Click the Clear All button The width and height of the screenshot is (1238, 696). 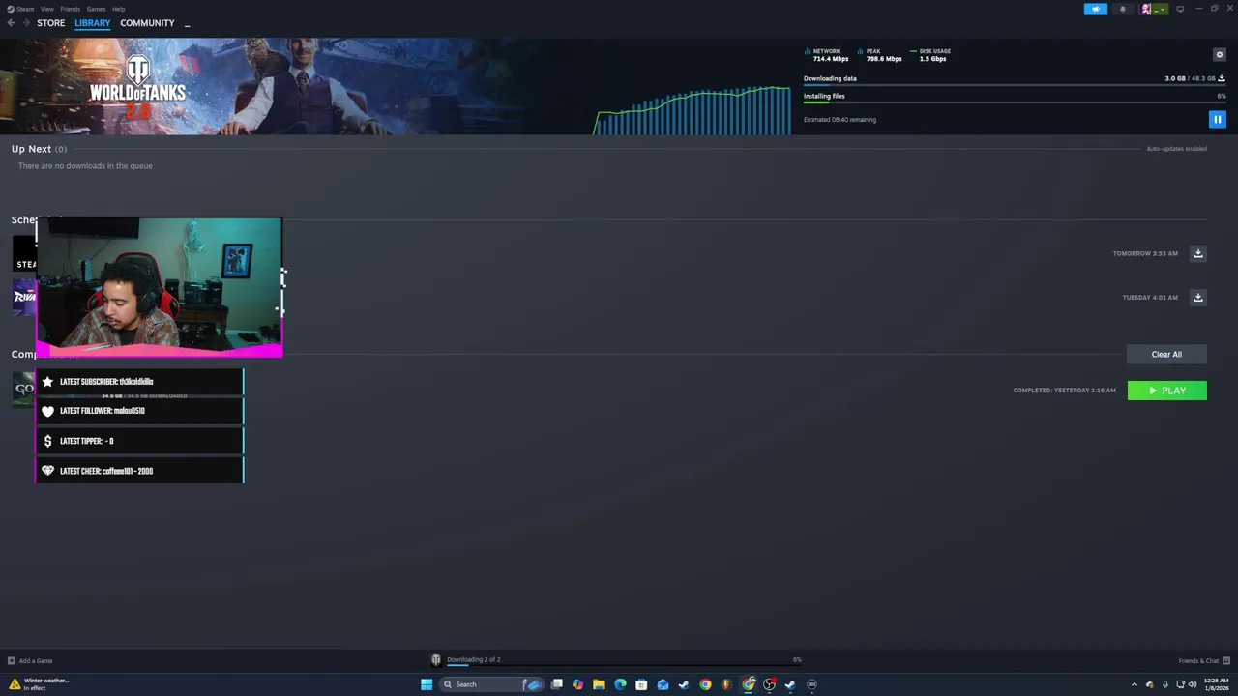point(1166,354)
